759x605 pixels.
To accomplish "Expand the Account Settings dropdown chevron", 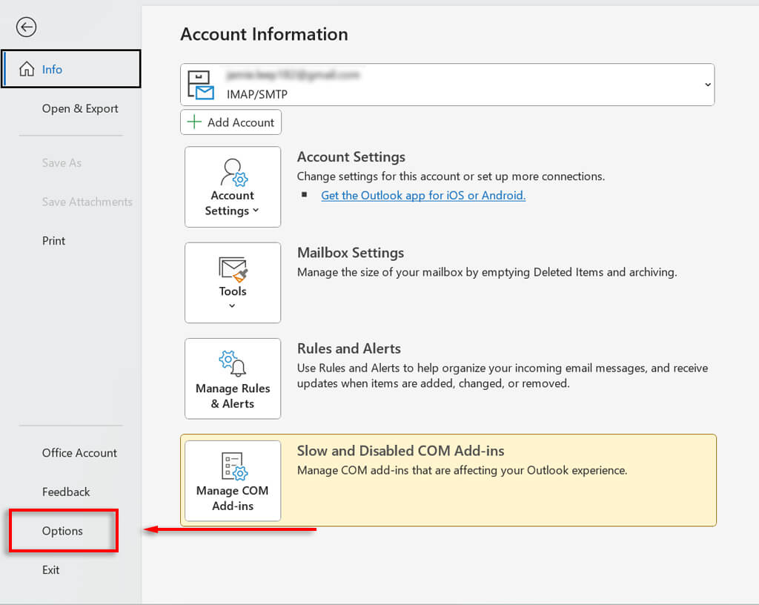I will coord(256,211).
